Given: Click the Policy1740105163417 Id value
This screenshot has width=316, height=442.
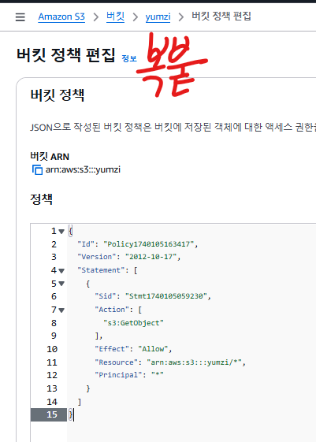Looking at the screenshot, I should pos(149,244).
